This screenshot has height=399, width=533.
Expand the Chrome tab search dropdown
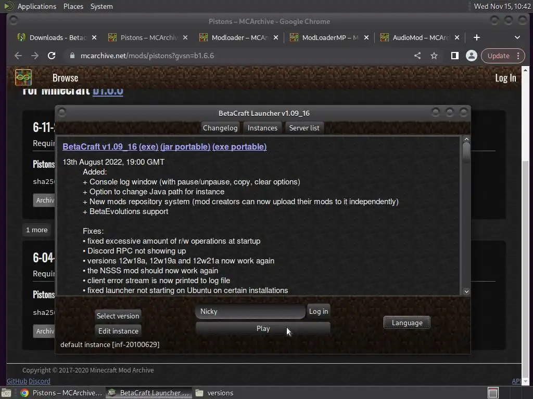tap(517, 37)
